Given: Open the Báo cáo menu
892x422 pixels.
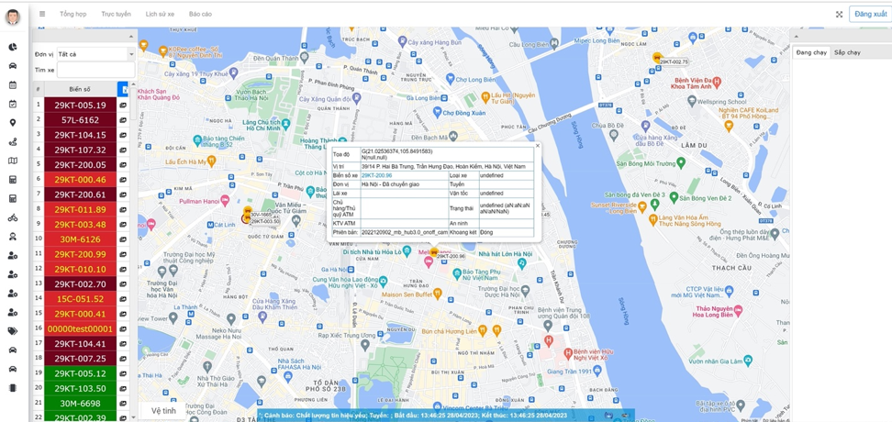Looking at the screenshot, I should (200, 15).
